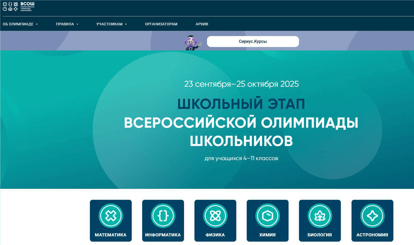
Task: Click the professor mascot character
Action: tap(192, 43)
